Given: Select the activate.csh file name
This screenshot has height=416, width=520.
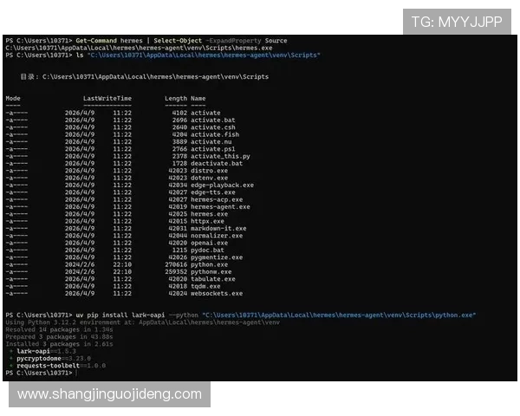Looking at the screenshot, I should tap(213, 127).
